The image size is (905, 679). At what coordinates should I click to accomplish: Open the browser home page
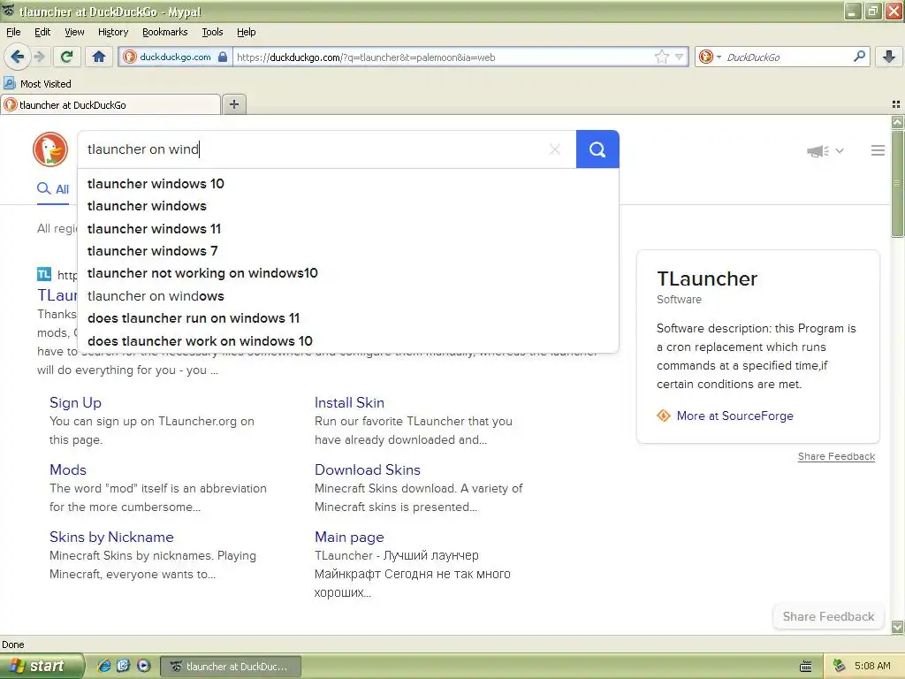tap(99, 57)
